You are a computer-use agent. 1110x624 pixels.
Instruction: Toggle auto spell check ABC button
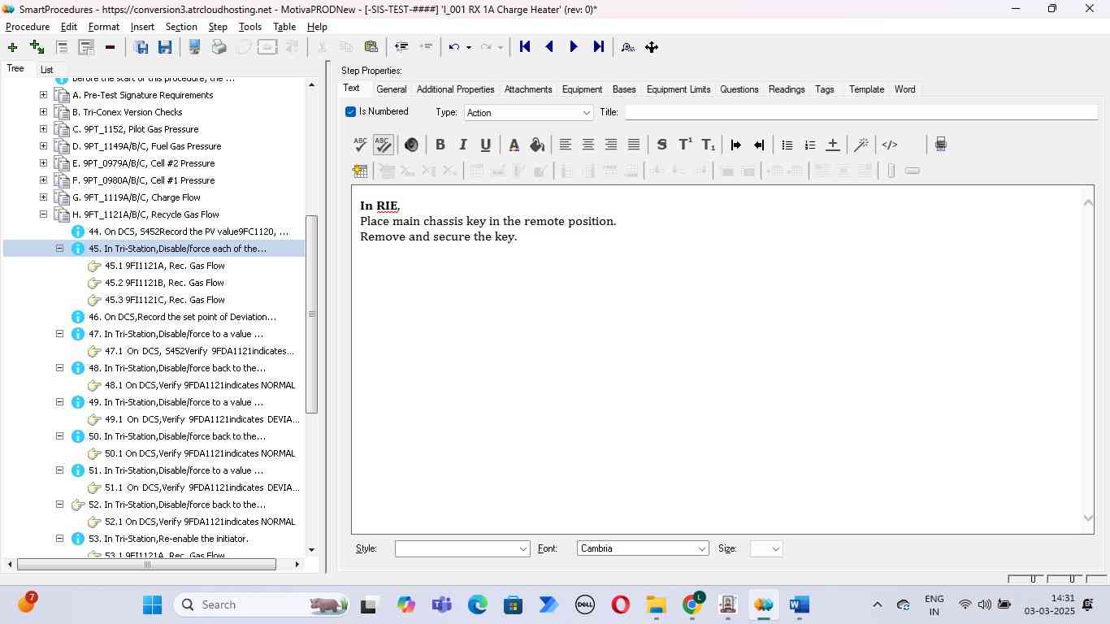(384, 145)
